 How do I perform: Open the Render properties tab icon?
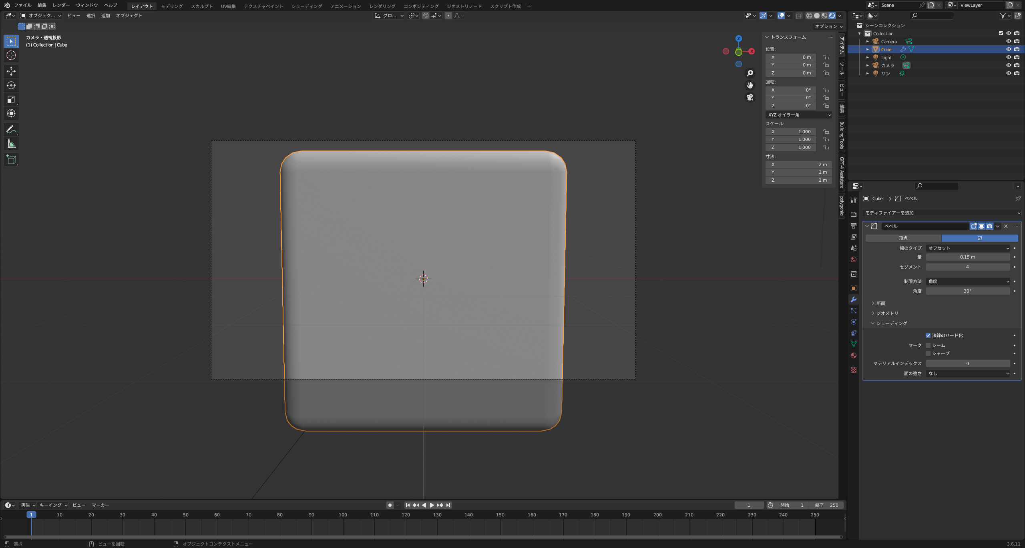coord(853,215)
